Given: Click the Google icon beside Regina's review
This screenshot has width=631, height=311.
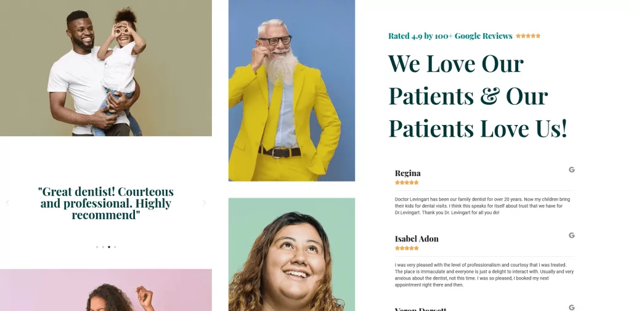Looking at the screenshot, I should pos(571,170).
